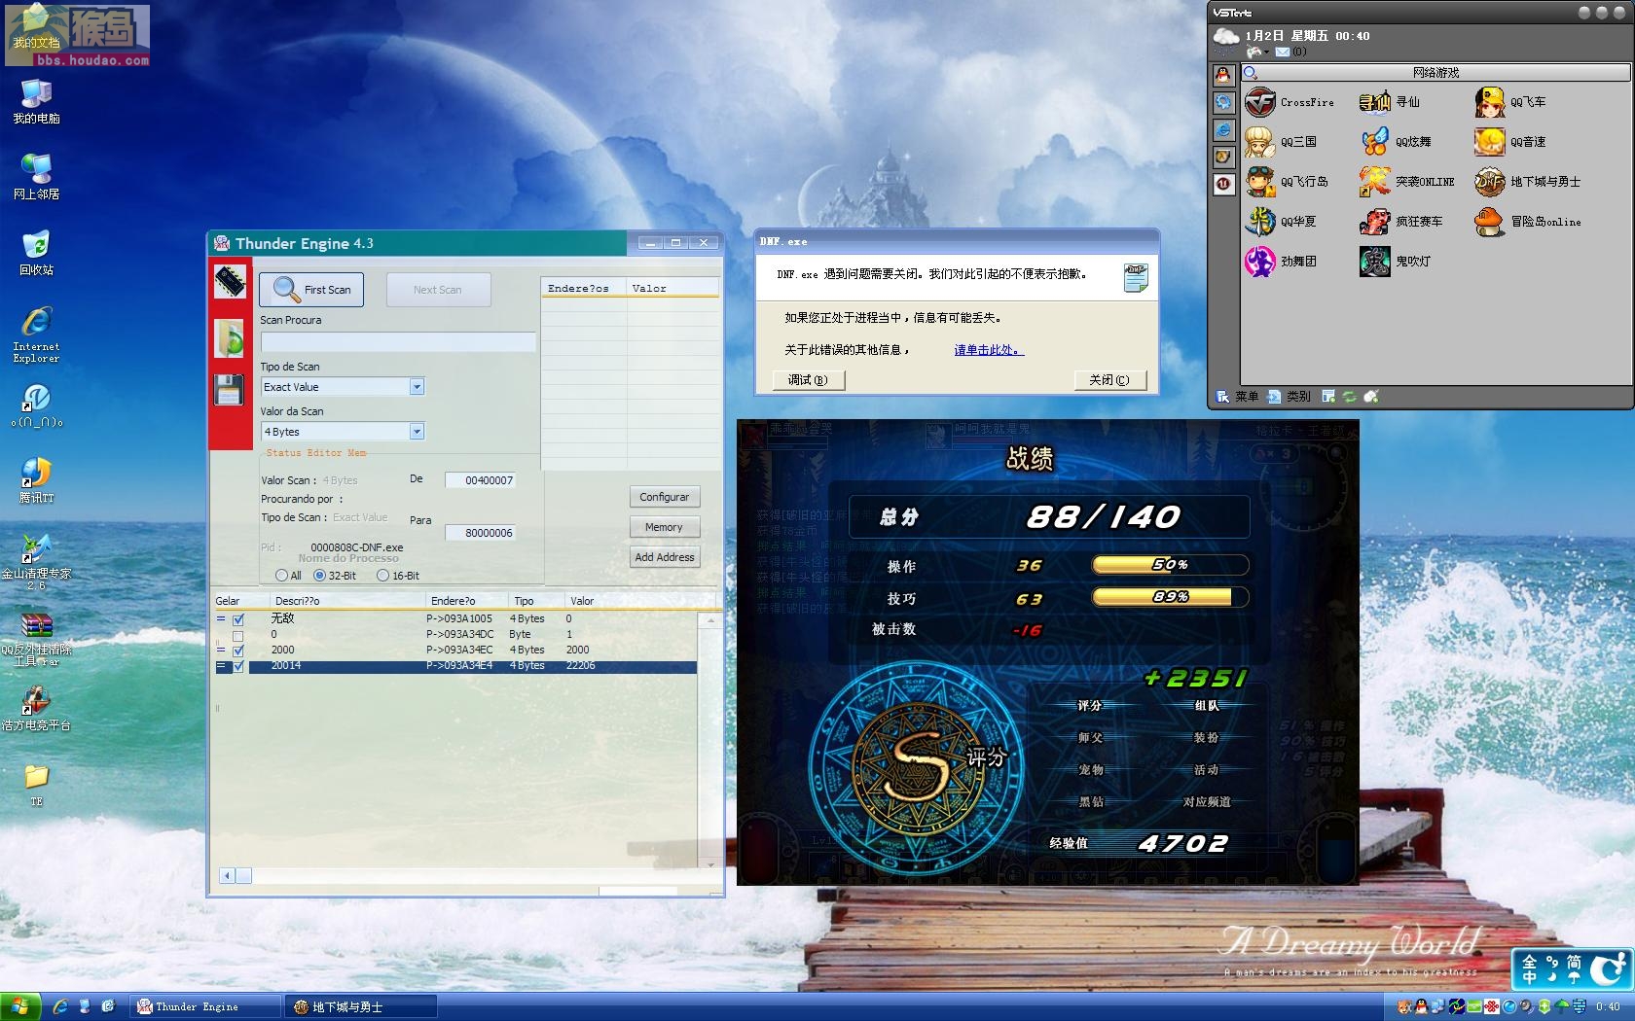
Task: Open 菜单 menu in VStart
Action: click(x=1237, y=397)
